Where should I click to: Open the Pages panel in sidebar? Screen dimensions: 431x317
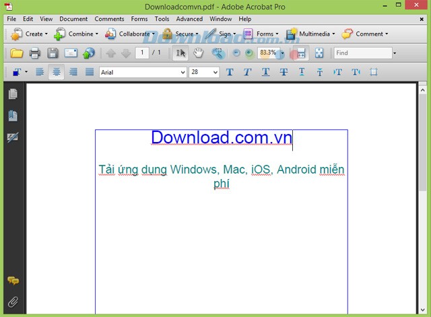(x=13, y=94)
